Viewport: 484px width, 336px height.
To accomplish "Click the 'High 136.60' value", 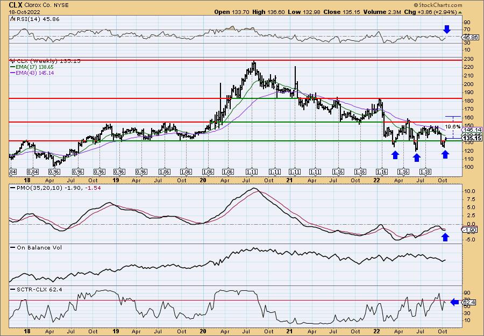I will point(268,12).
